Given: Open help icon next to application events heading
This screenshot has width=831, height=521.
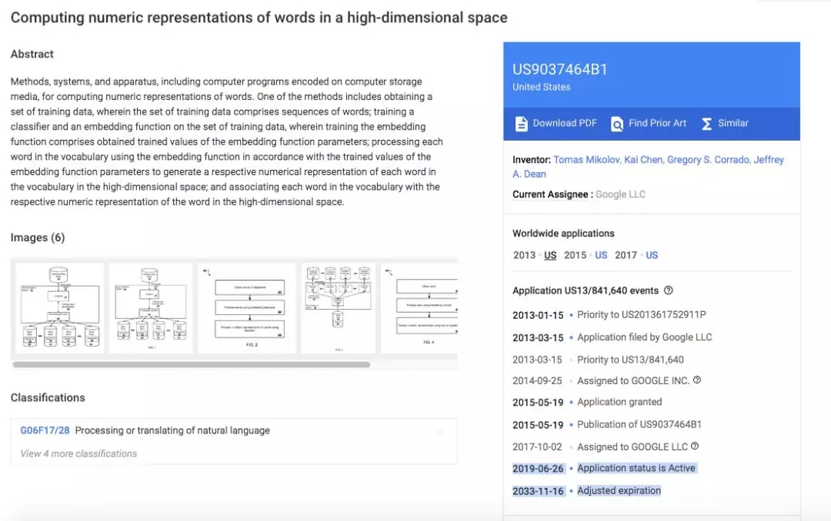Looking at the screenshot, I should pyautogui.click(x=668, y=290).
